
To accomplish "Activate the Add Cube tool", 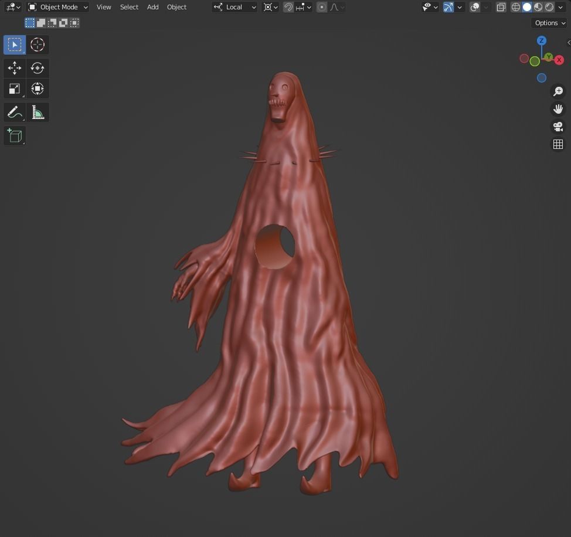I will (14, 135).
